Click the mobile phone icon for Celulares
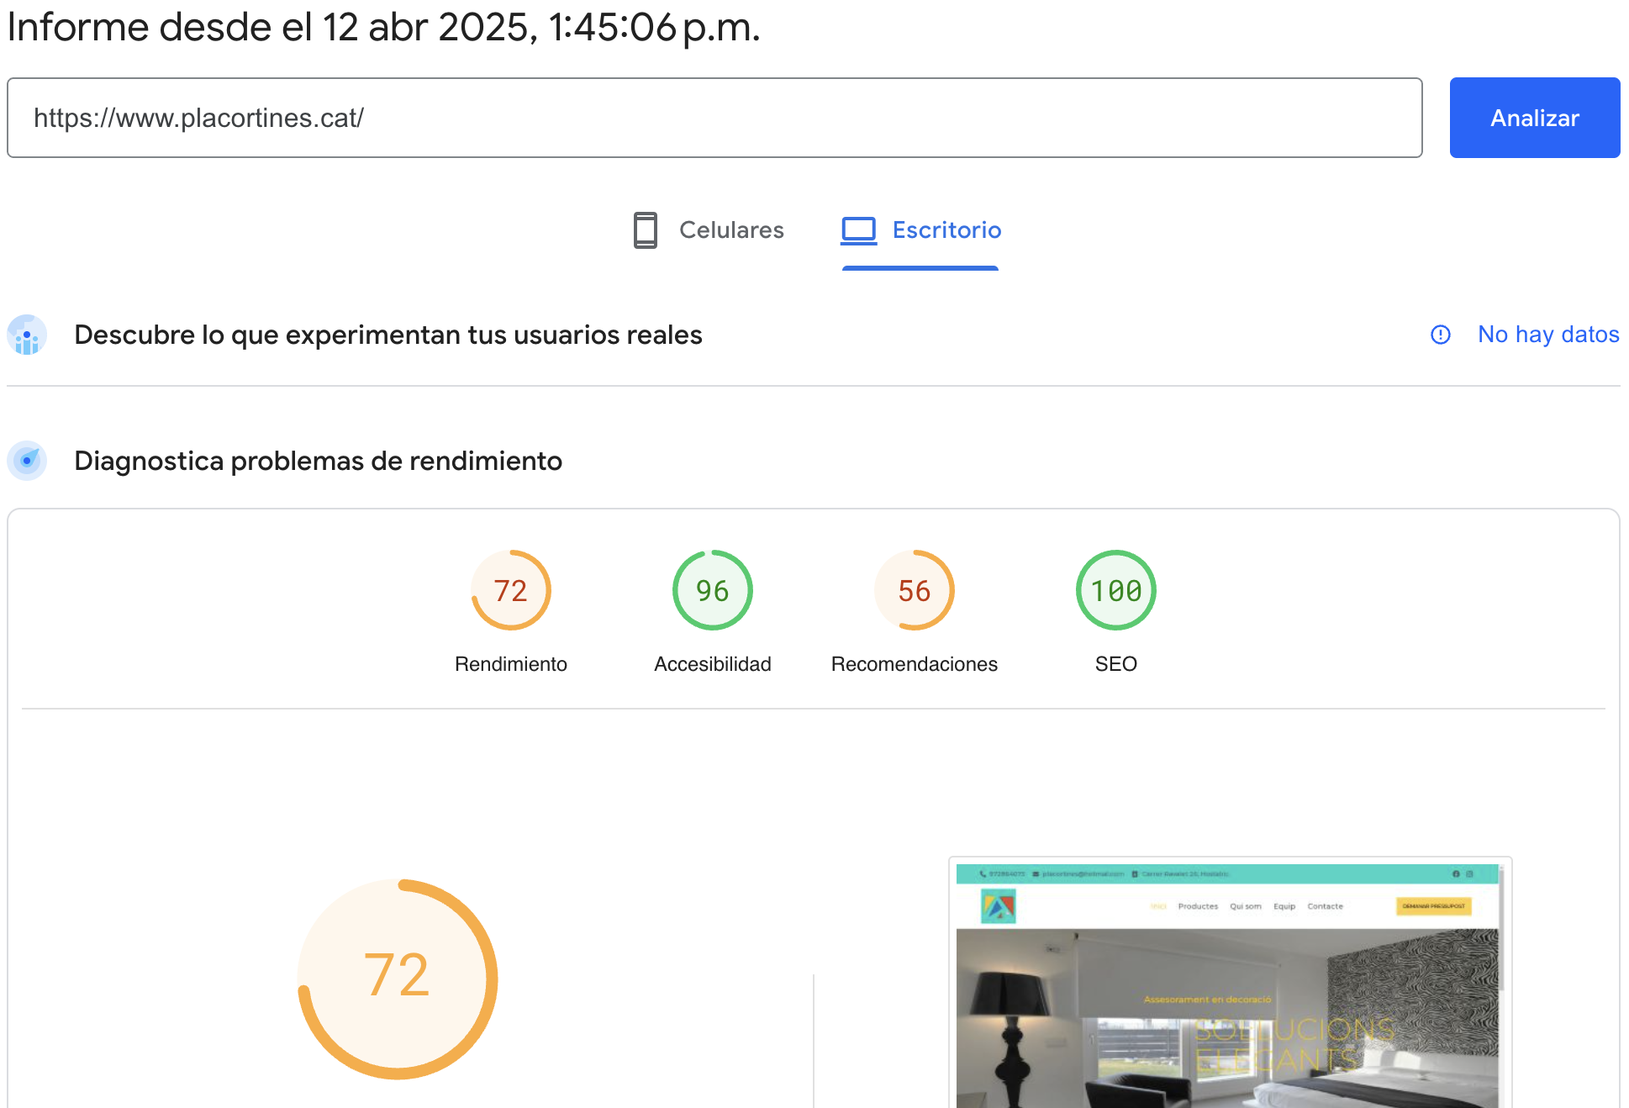The height and width of the screenshot is (1108, 1629). 645,230
